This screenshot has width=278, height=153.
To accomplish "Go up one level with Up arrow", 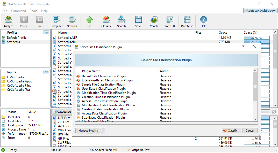I will pos(89,21).
